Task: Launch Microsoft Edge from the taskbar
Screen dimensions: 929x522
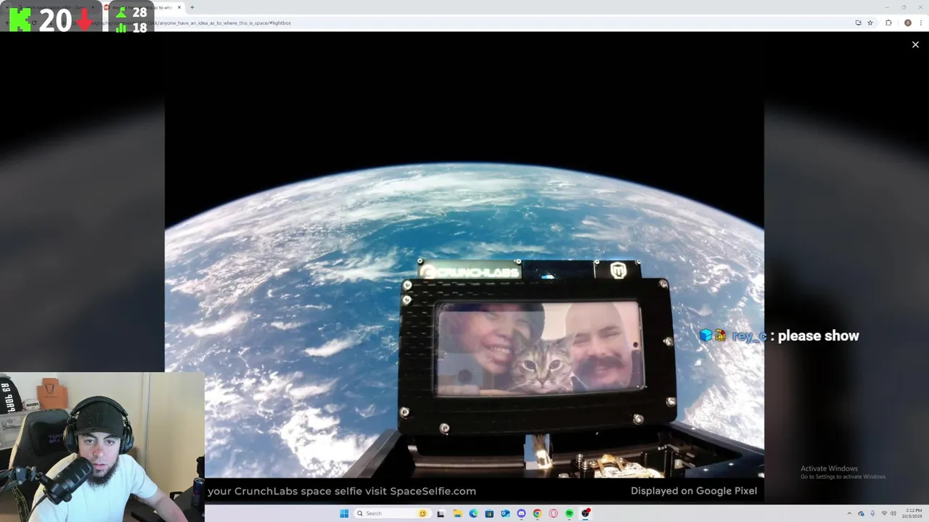Action: (x=473, y=513)
